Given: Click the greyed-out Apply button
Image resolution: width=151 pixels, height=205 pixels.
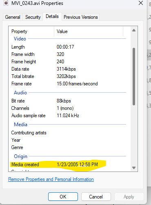Looking at the screenshot, I should (x=129, y=197).
